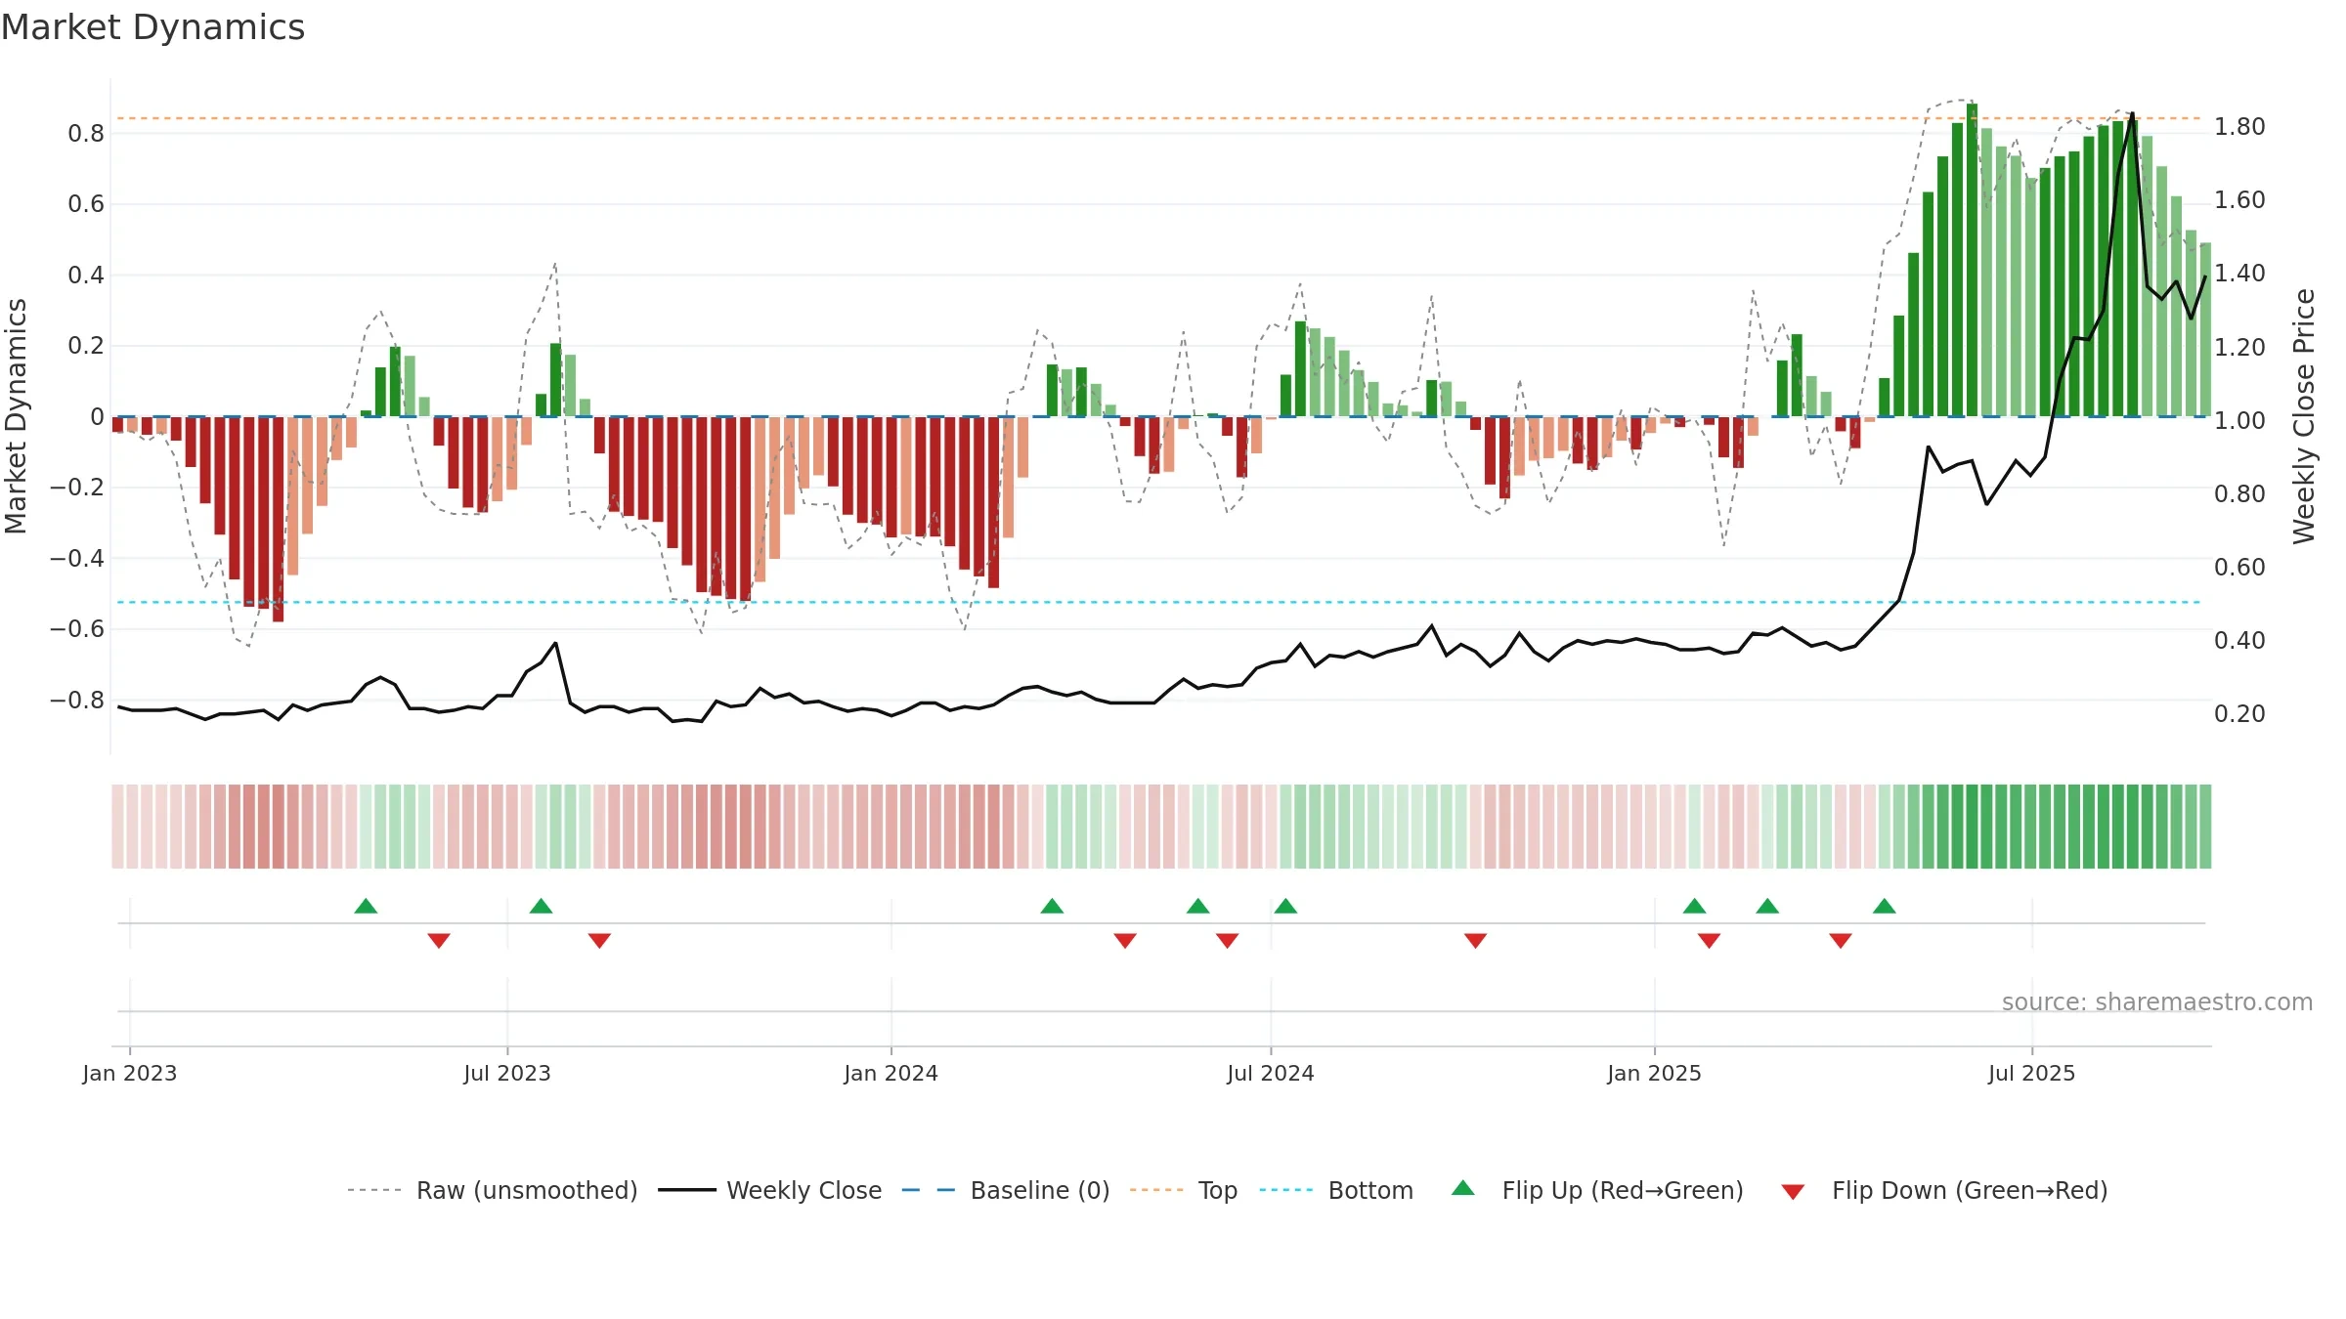This screenshot has height=1319, width=2346.
Task: Click the 'Jul 2025' x-axis label
Action: pyautogui.click(x=2032, y=1073)
